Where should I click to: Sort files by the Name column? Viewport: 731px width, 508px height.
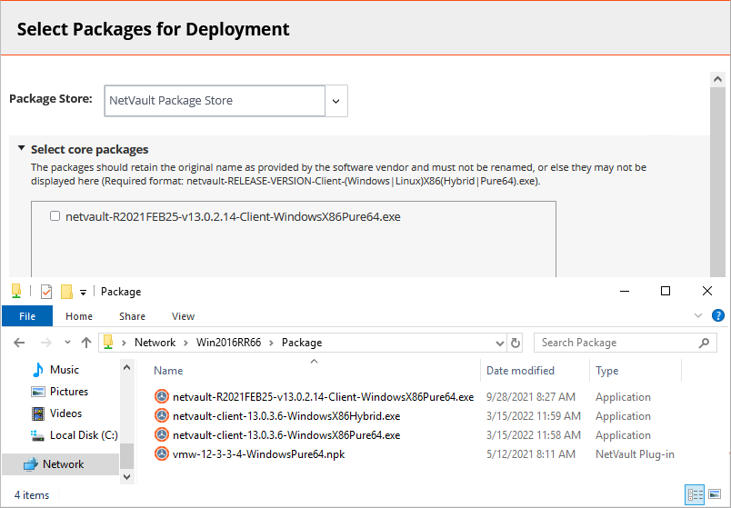(x=168, y=371)
